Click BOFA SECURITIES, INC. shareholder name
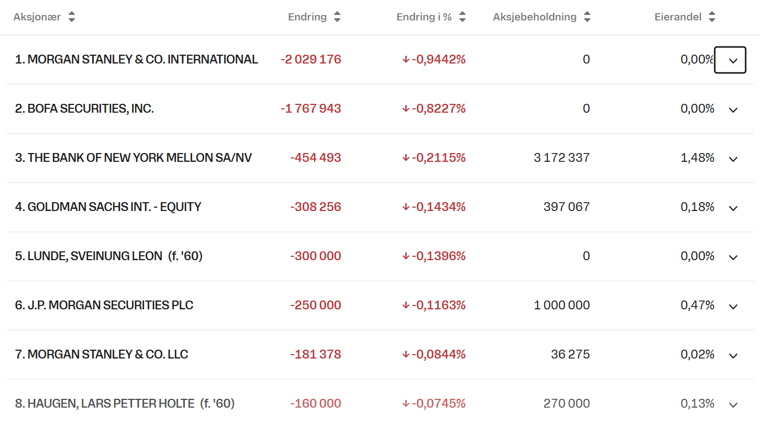The height and width of the screenshot is (427, 760). coord(84,109)
